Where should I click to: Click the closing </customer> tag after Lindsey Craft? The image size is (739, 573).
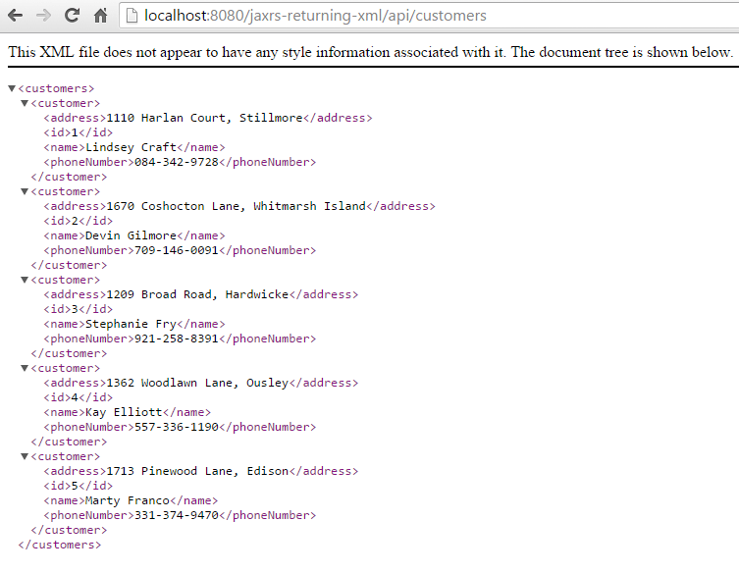tap(69, 177)
